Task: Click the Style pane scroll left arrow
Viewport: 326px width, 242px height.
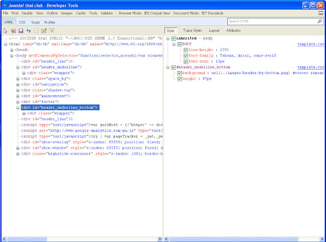Action: pyautogui.click(x=166, y=239)
